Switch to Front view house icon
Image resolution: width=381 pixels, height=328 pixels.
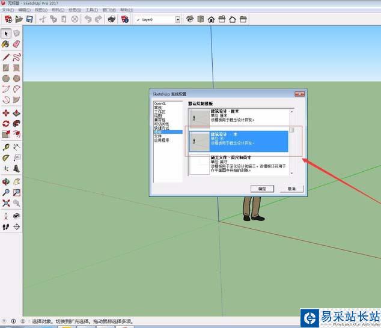(x=211, y=19)
